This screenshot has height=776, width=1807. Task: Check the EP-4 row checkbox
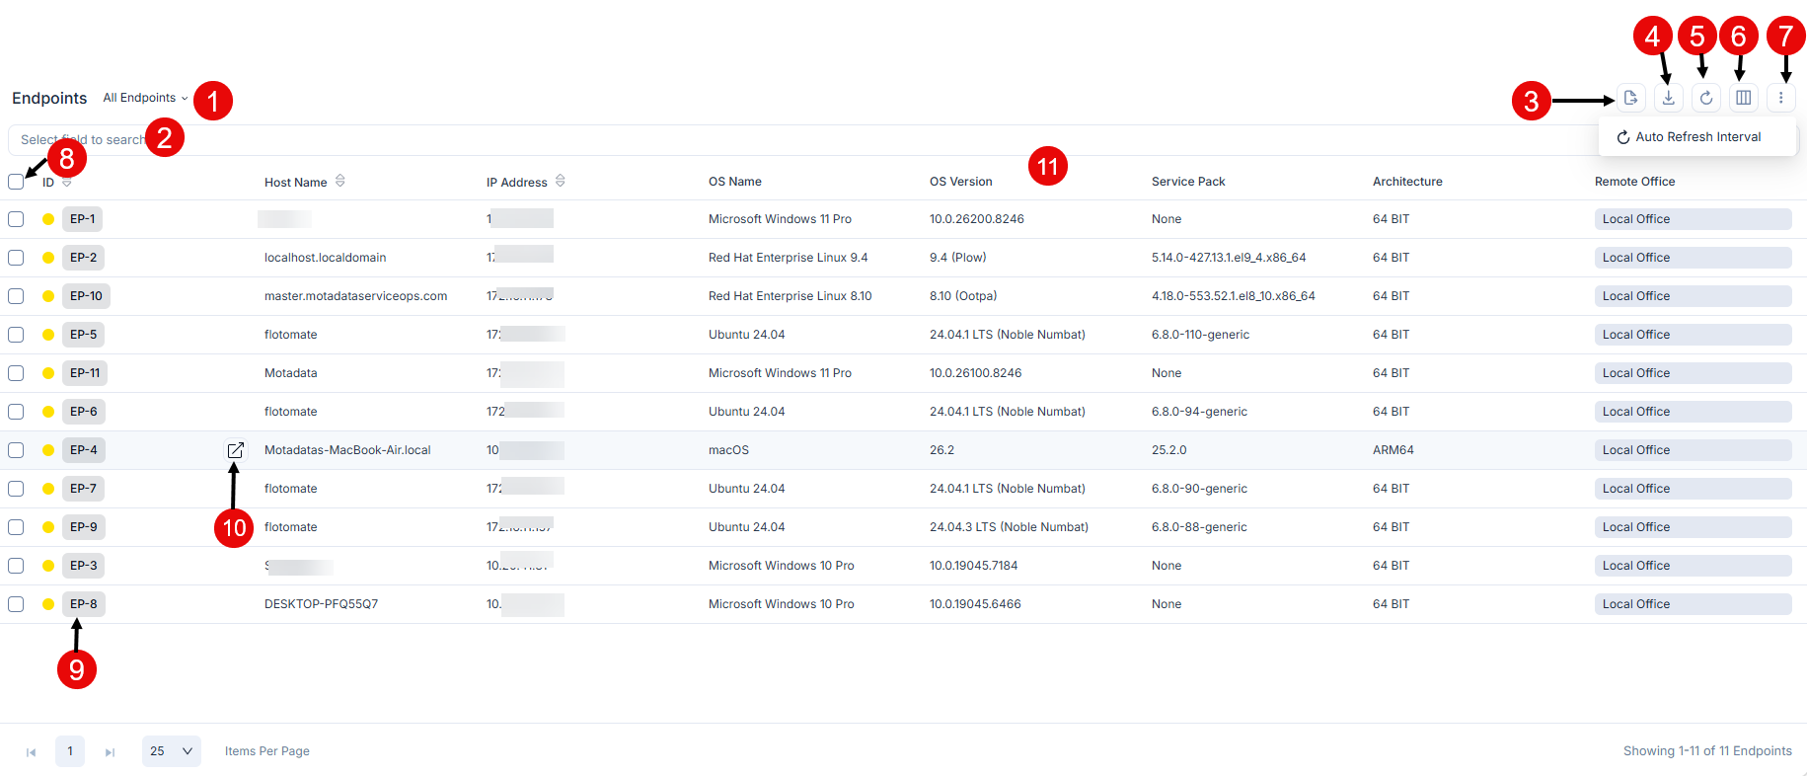coord(16,450)
